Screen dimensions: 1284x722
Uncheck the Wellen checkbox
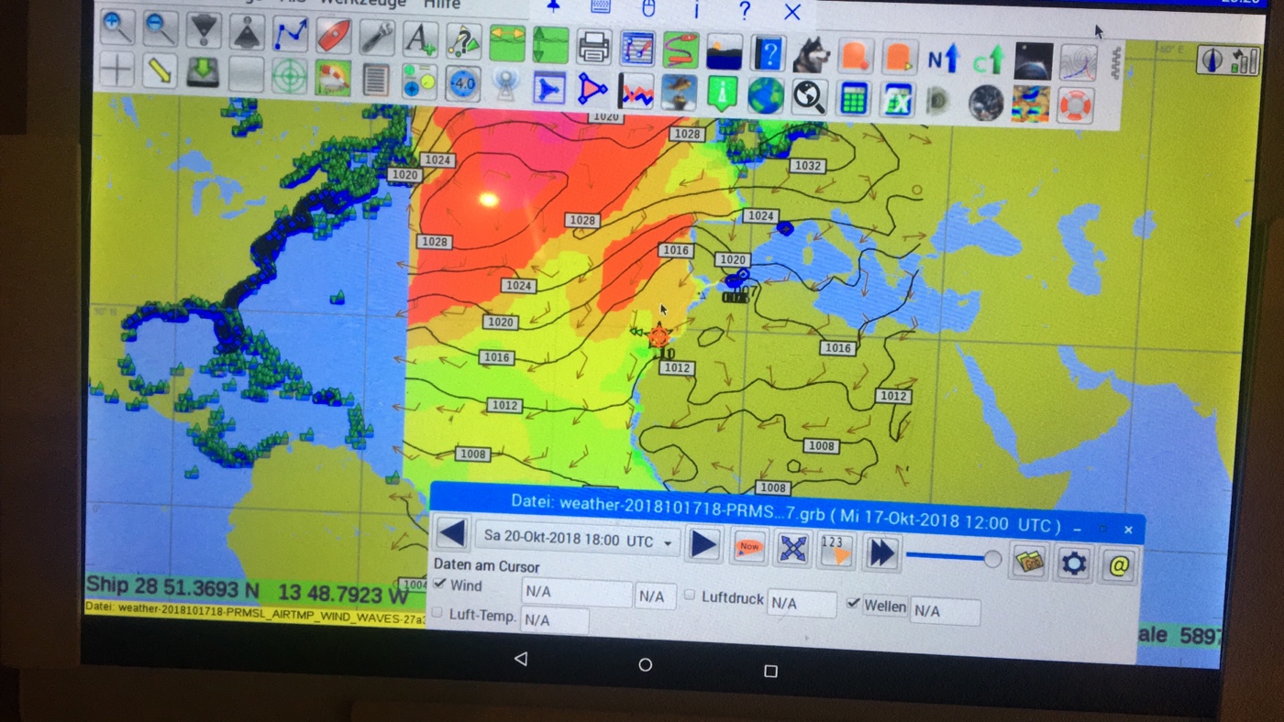click(x=853, y=604)
